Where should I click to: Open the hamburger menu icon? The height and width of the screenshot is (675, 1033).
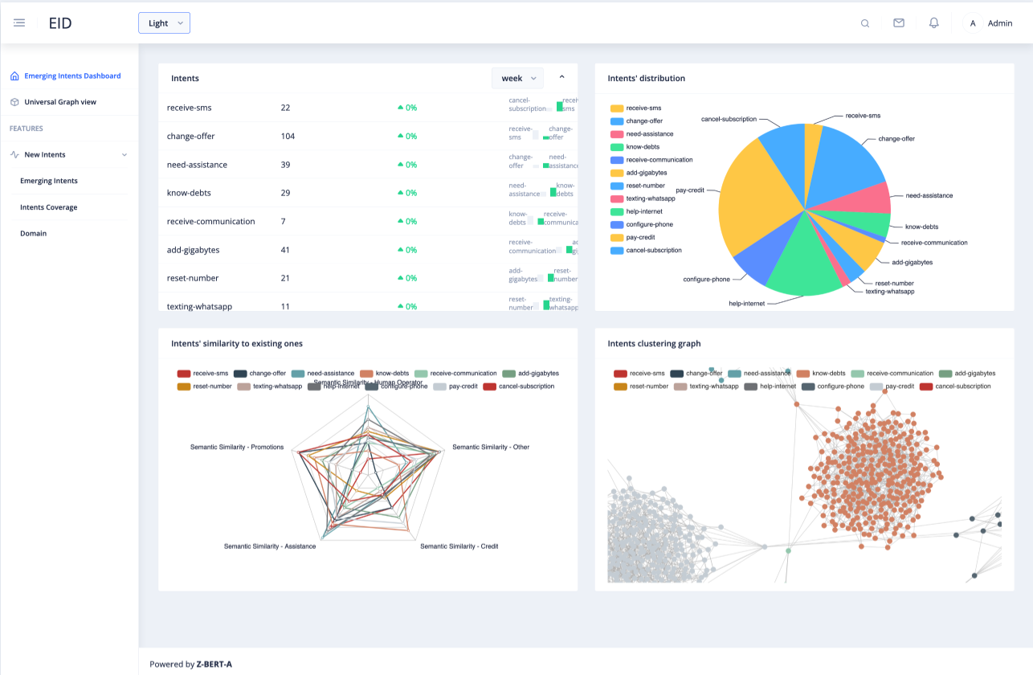pos(19,22)
